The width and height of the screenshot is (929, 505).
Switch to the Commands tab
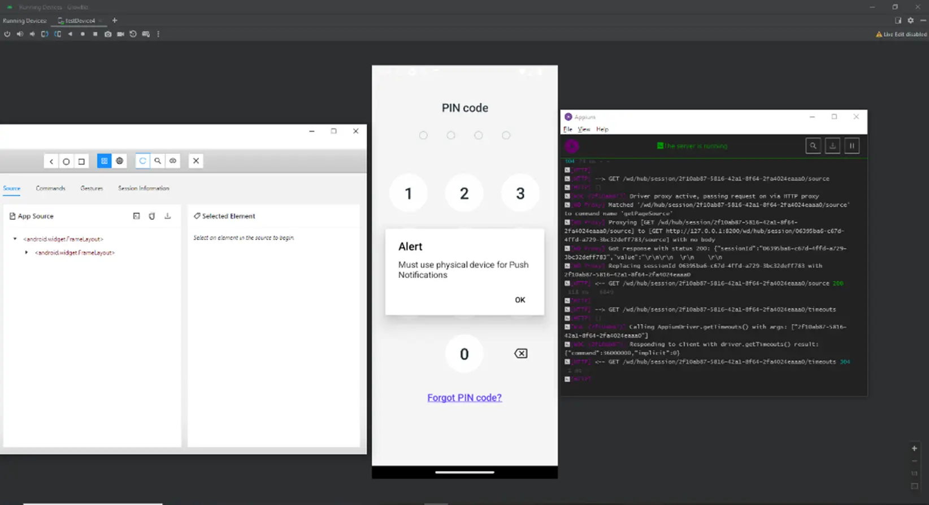[x=50, y=188]
